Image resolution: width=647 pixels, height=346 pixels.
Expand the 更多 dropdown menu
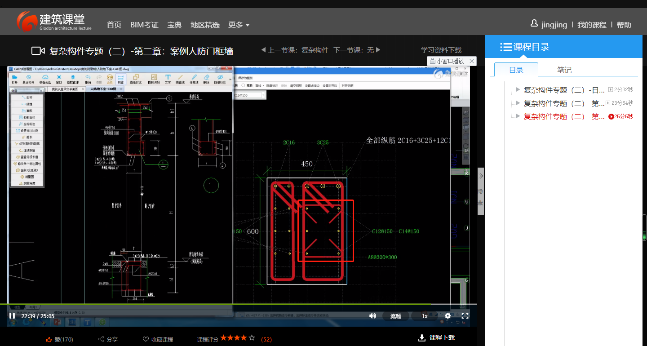point(239,25)
